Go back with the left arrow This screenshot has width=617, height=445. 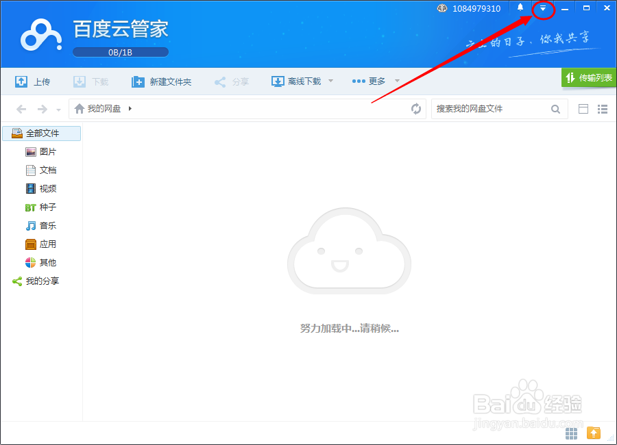point(21,109)
